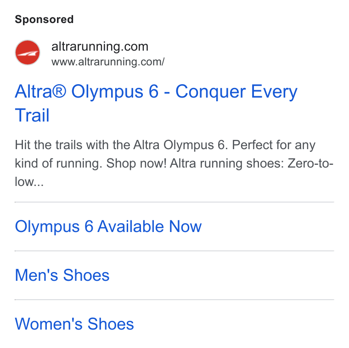Click the truncated low... text in the description
The width and height of the screenshot is (349, 348).
tap(29, 181)
